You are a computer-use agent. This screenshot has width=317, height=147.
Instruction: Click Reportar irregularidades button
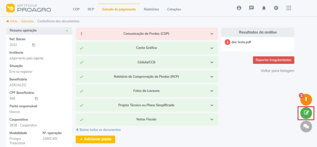click(x=273, y=60)
